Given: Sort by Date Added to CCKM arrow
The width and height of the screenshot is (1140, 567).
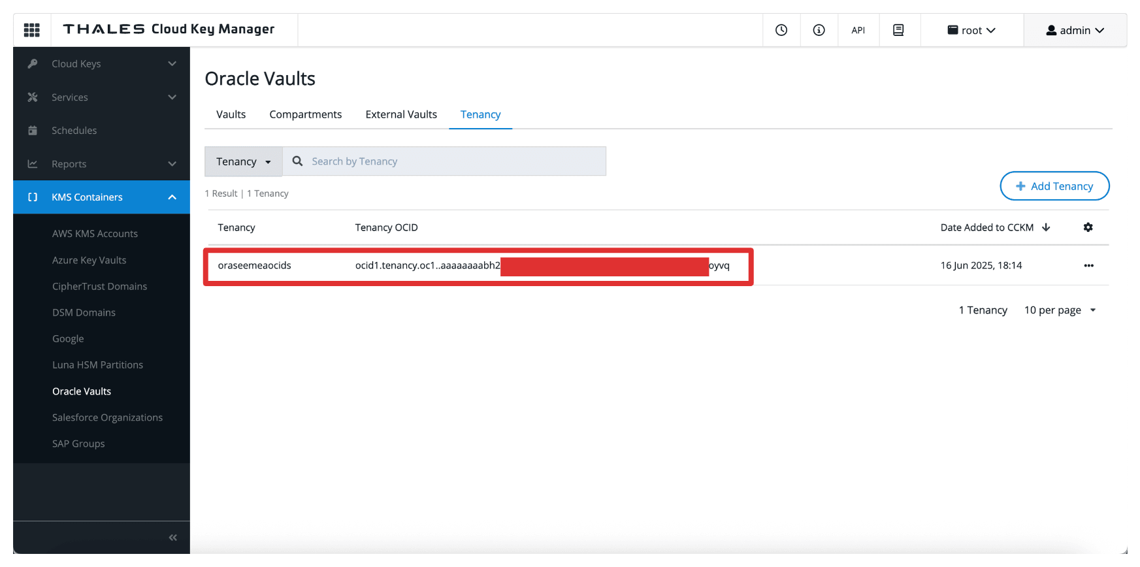Looking at the screenshot, I should click(x=1046, y=227).
